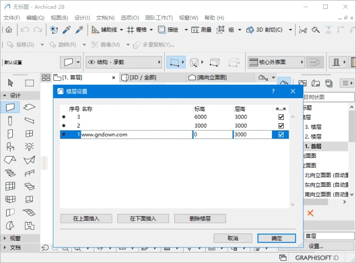The height and width of the screenshot is (263, 356).
Task: Select the Window tool
Action: (29, 134)
